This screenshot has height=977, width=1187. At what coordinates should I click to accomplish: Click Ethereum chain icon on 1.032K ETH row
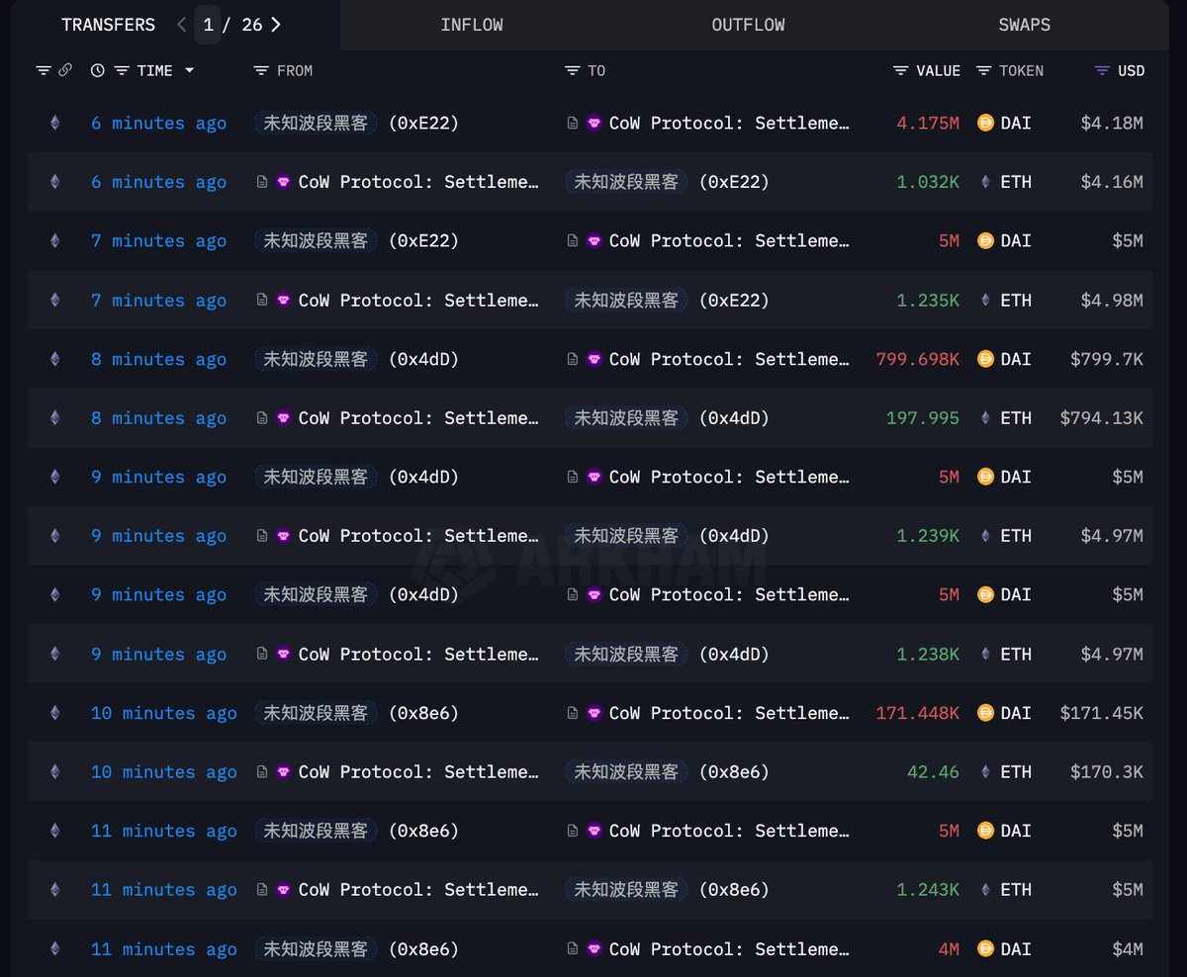54,182
